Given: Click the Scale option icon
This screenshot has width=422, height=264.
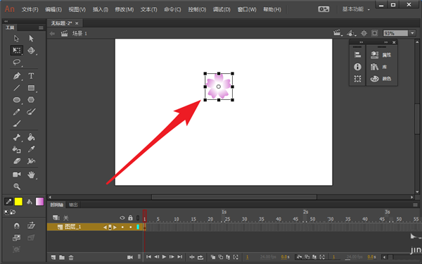Looking at the screenshot, I should pyautogui.click(x=16, y=238).
